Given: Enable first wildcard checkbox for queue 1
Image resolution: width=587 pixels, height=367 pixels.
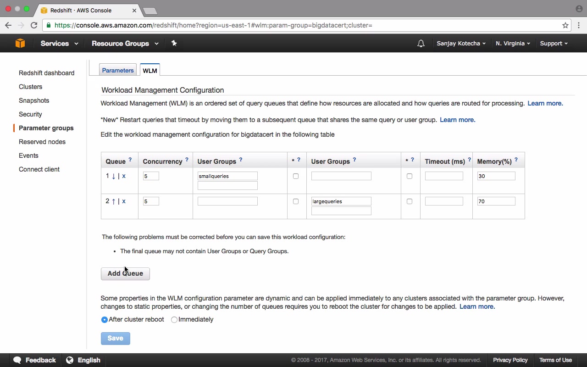Looking at the screenshot, I should pos(296,176).
